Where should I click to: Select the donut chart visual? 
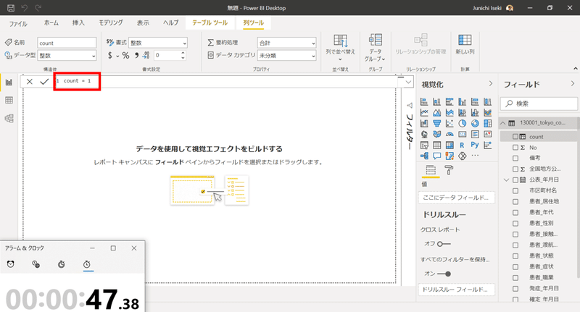tap(475, 123)
